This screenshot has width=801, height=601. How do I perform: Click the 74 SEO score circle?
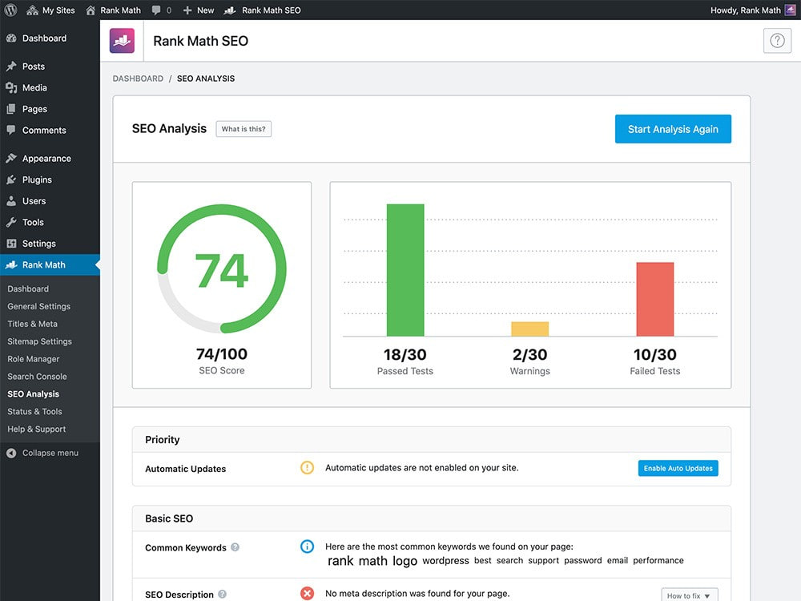222,268
